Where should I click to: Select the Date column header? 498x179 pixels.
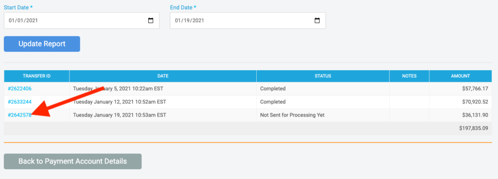[163, 76]
